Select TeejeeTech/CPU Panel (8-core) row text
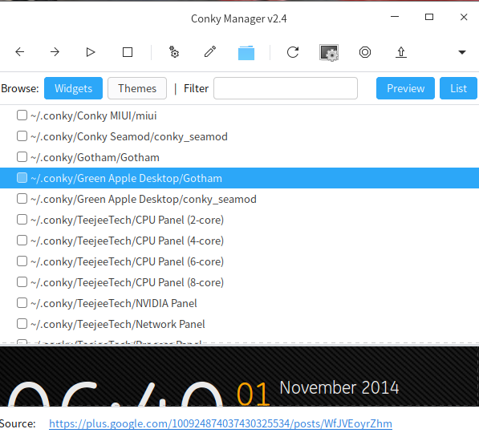This screenshot has width=479, height=433. pos(127,282)
